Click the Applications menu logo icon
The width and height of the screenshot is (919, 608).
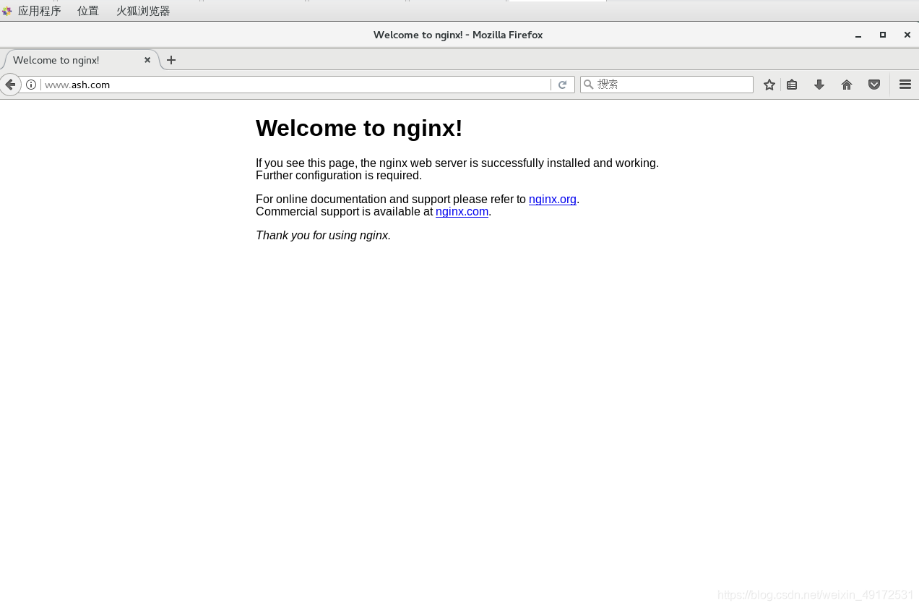click(x=7, y=11)
